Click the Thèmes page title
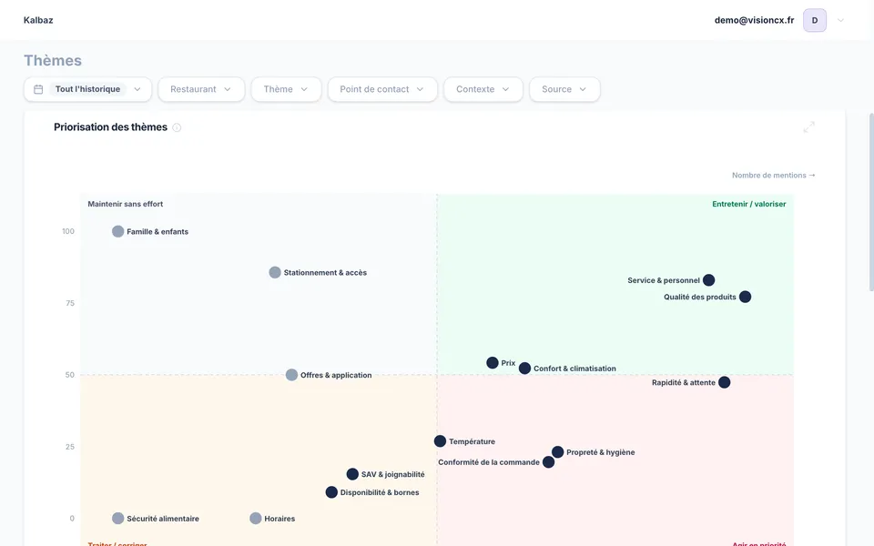874x546 pixels. [53, 60]
